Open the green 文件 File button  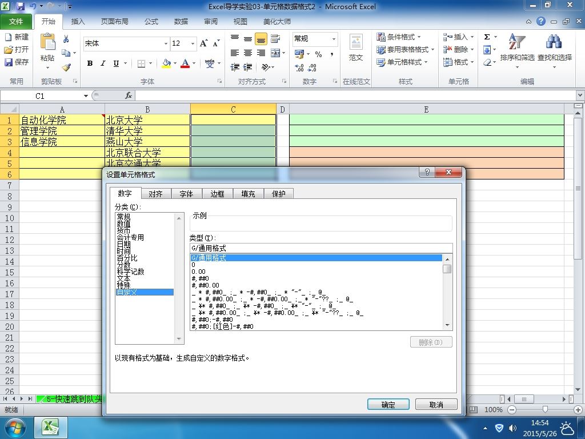pyautogui.click(x=16, y=21)
